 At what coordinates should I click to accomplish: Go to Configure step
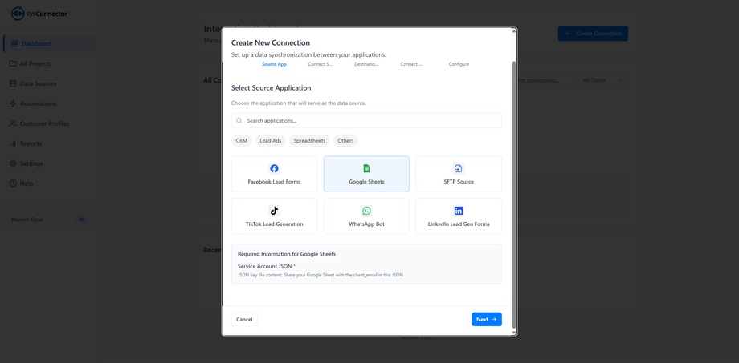pos(459,64)
